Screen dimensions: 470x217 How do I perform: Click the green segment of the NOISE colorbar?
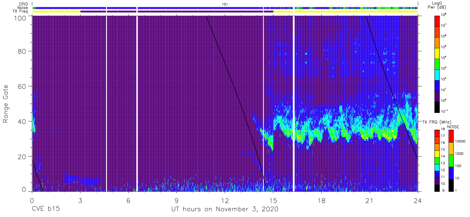pyautogui.click(x=450, y=160)
